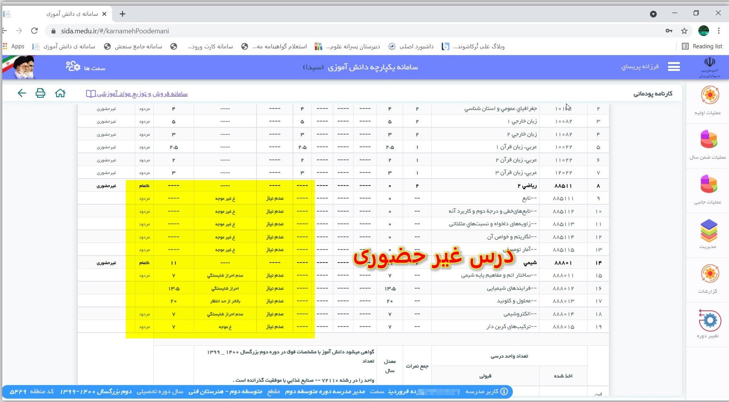Click the احراز شایستگی status cell
729x402 pixels.
pyautogui.click(x=225, y=288)
